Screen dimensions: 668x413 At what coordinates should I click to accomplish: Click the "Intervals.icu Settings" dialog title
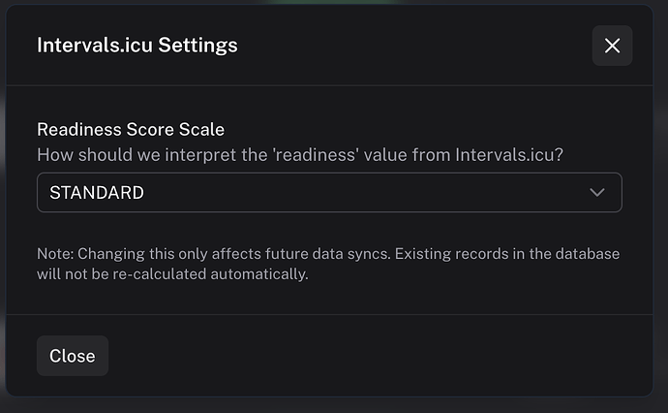pyautogui.click(x=137, y=45)
